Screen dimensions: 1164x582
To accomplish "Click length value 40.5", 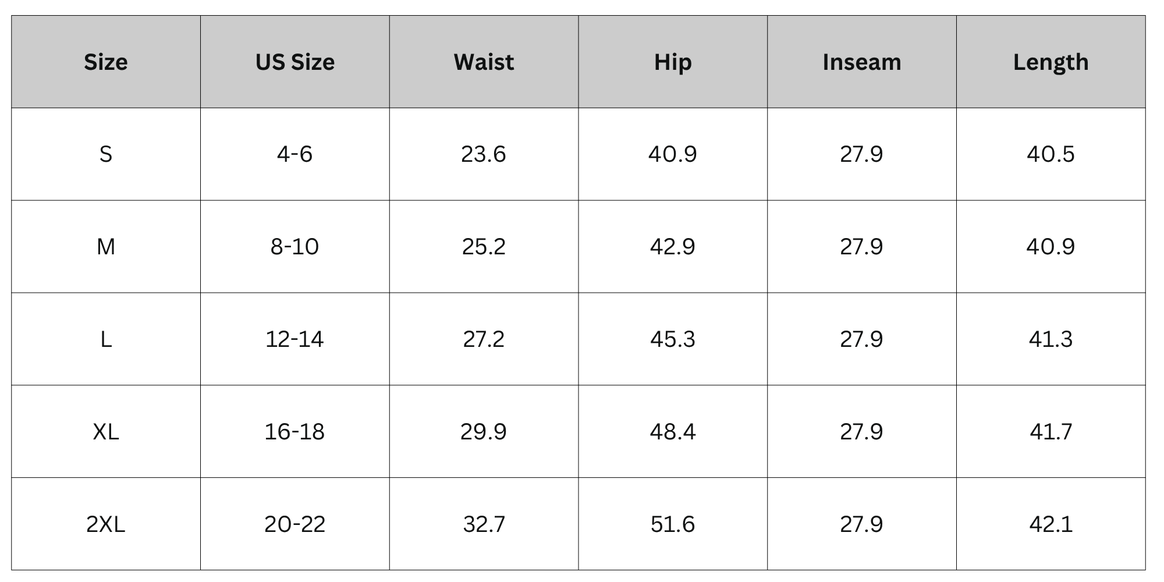I will [1051, 154].
